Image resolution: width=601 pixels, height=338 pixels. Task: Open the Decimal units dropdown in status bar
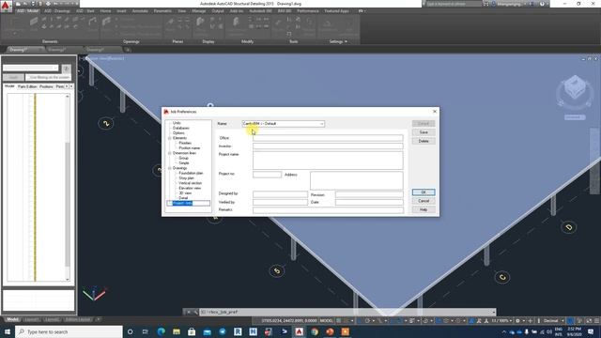553,321
